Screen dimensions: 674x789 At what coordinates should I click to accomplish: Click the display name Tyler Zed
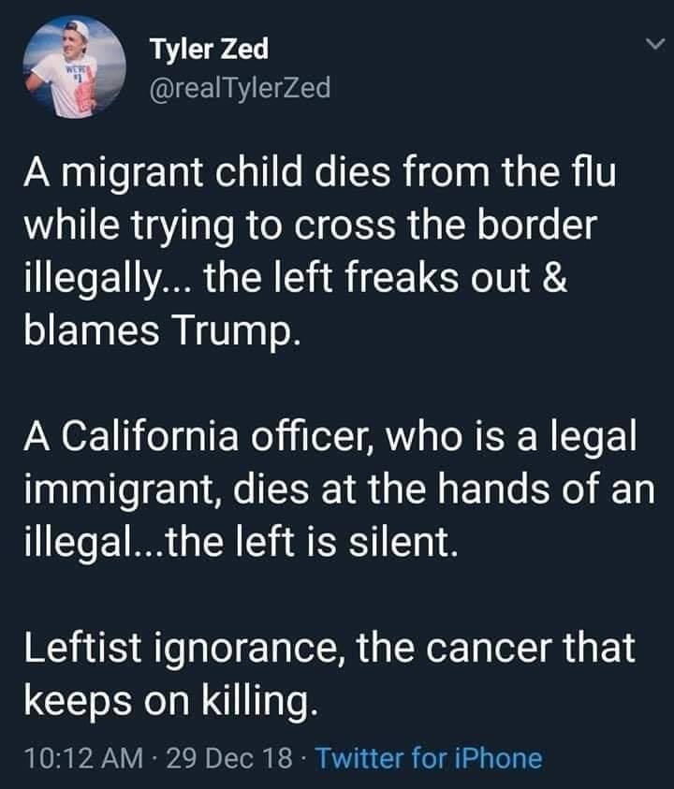209,47
